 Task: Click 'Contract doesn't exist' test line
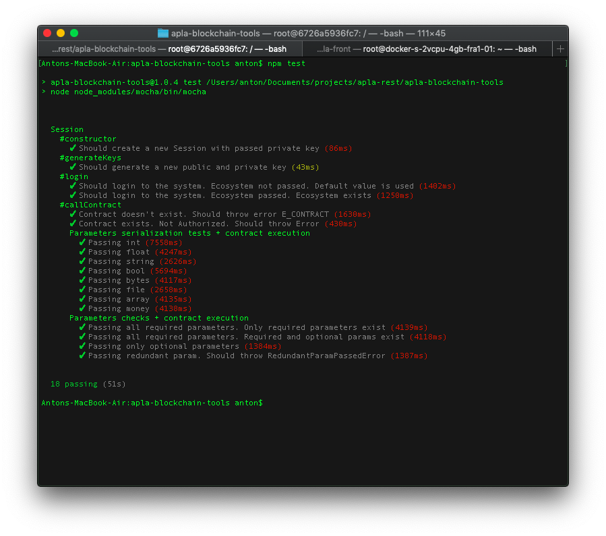click(x=220, y=214)
